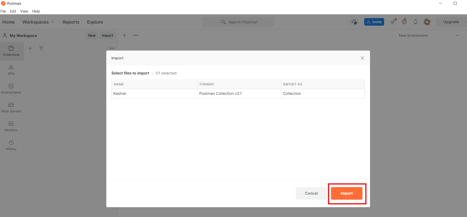Viewport: 467px width, 217px height.
Task: Click the New button in workspace header
Action: (x=92, y=35)
